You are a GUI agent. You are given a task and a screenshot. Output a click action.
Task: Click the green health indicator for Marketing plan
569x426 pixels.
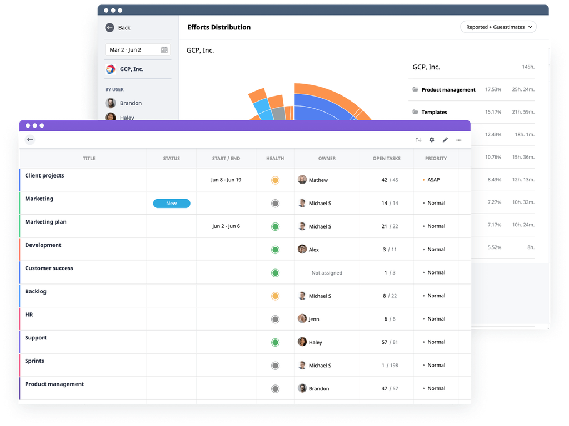click(x=276, y=226)
